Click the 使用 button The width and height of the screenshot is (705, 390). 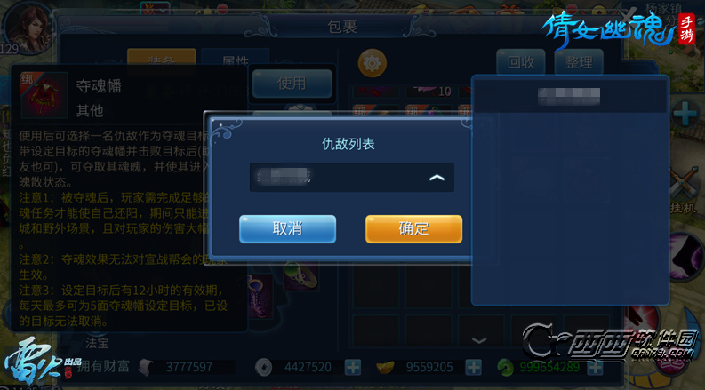292,84
